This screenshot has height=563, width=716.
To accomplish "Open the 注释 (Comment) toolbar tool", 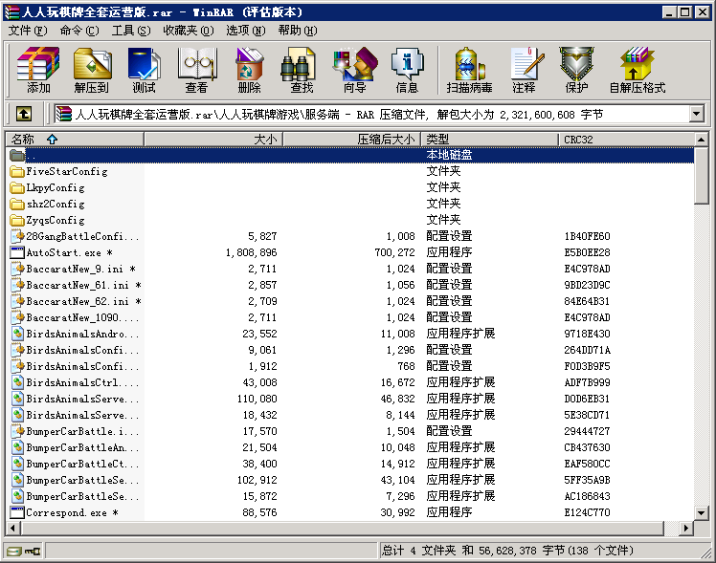I will [524, 70].
